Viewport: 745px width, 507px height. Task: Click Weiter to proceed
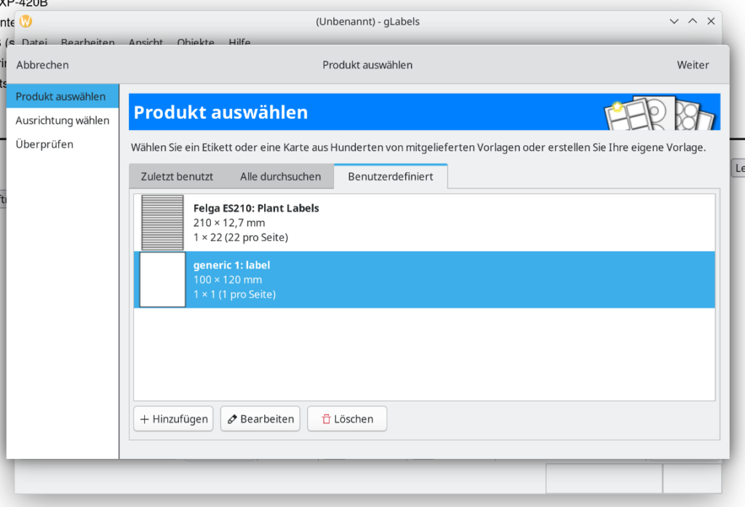693,65
